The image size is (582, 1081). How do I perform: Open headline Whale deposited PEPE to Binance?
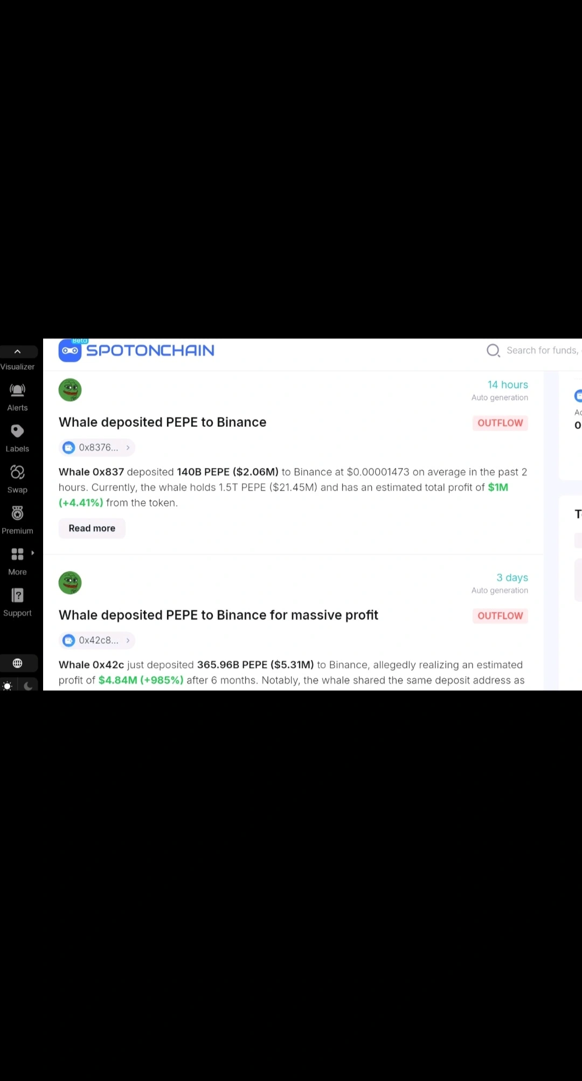click(x=163, y=422)
